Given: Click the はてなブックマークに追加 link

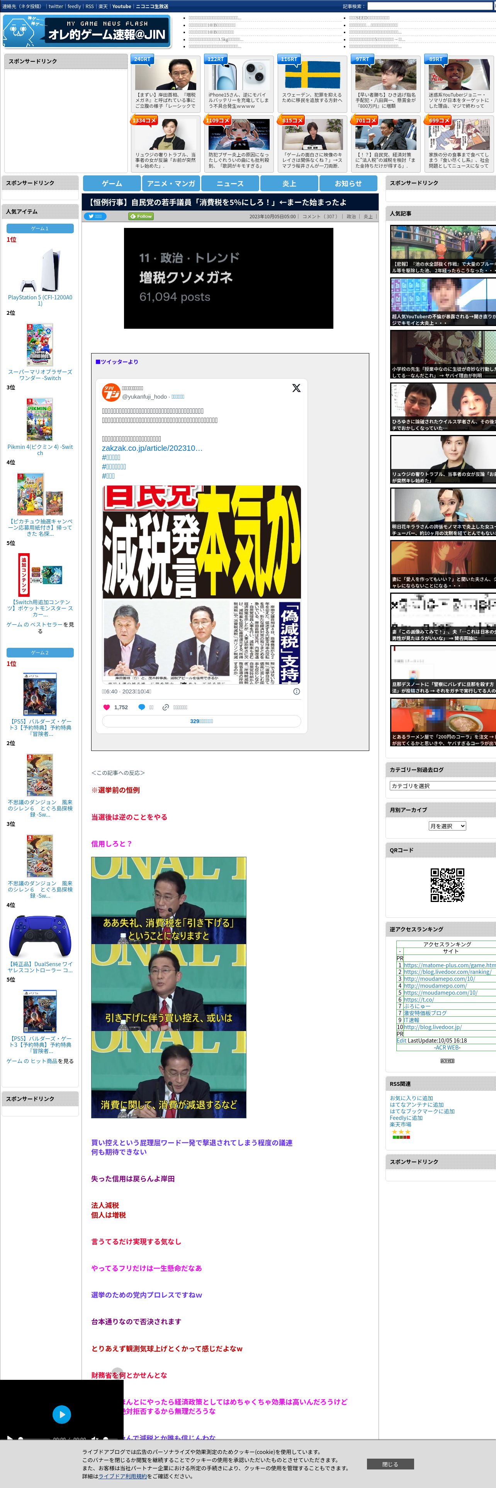Looking at the screenshot, I should point(422,1111).
